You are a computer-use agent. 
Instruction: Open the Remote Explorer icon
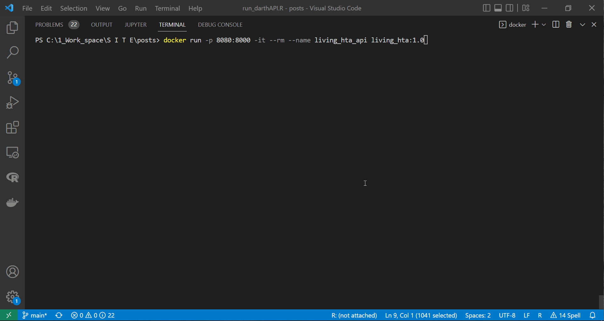[12, 153]
